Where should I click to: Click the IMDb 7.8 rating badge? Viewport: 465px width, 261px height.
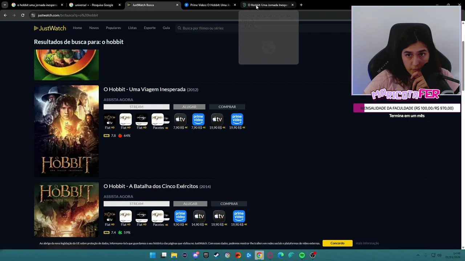pos(106,136)
